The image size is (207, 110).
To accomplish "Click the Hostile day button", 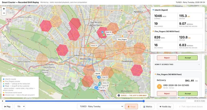I will click(165, 106).
